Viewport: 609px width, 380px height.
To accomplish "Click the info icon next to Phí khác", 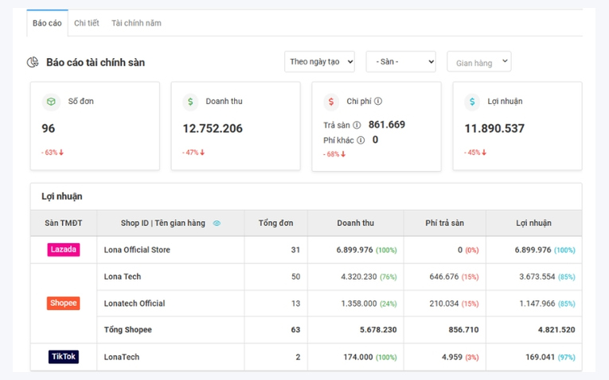I will (361, 140).
